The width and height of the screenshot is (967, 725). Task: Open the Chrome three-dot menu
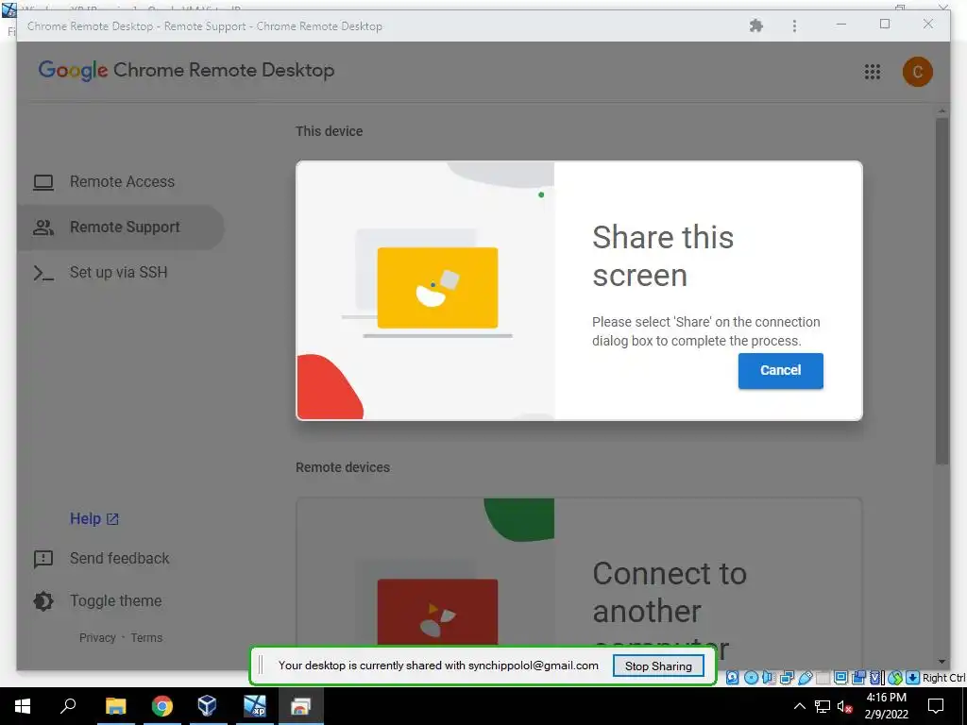tap(794, 25)
